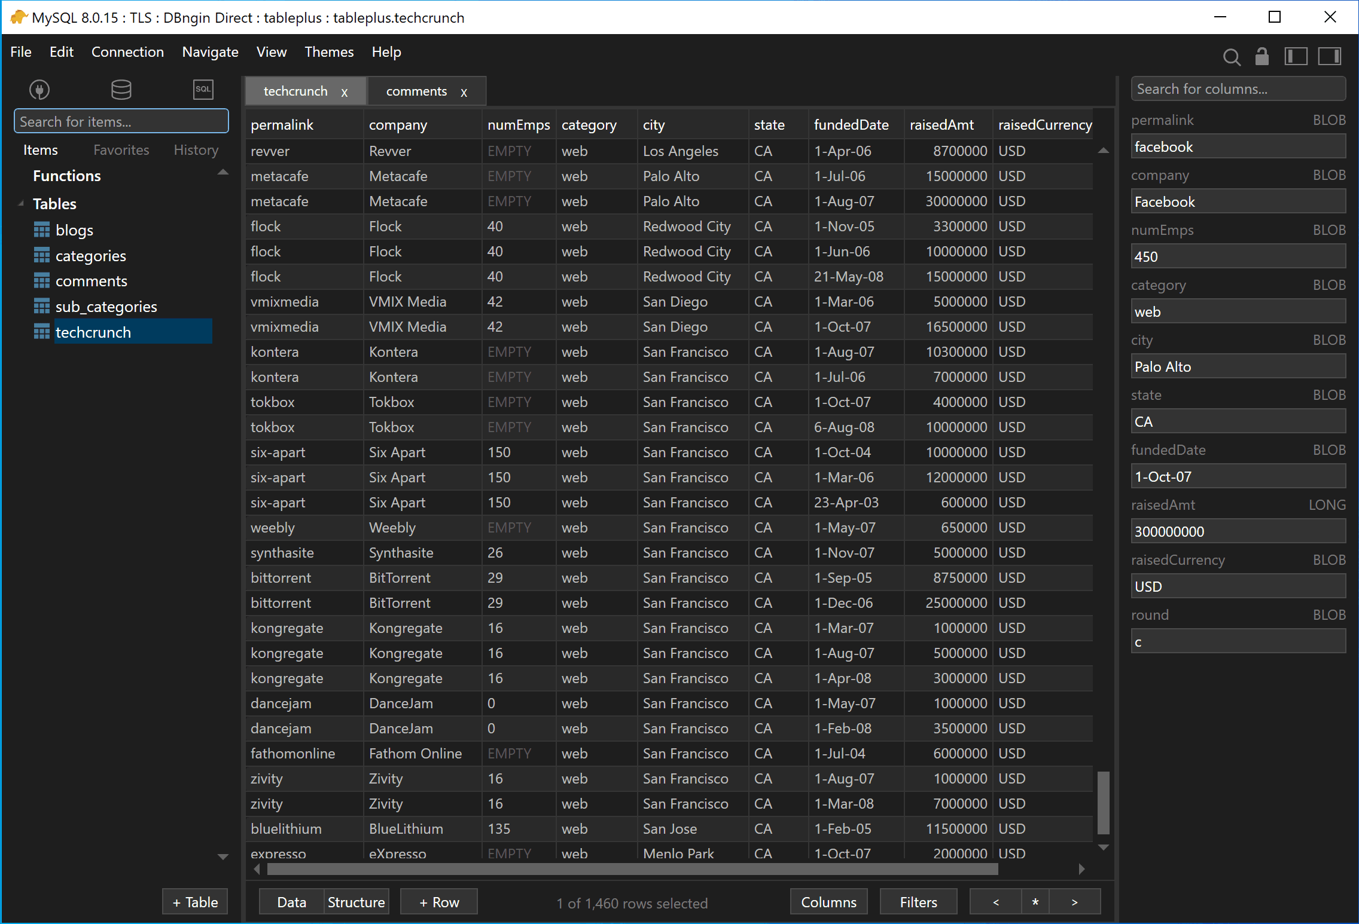Open search using the magnifier icon

click(x=1232, y=57)
